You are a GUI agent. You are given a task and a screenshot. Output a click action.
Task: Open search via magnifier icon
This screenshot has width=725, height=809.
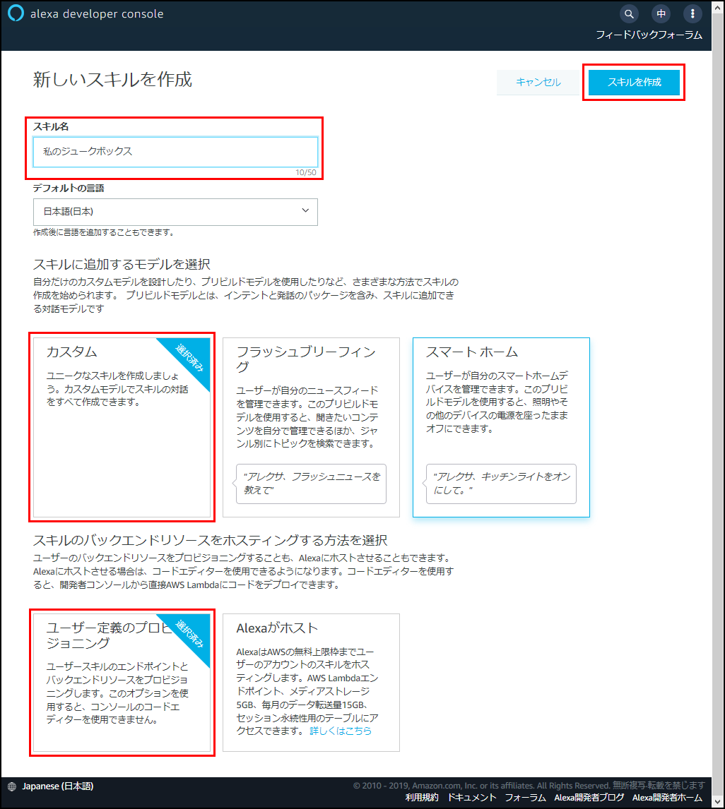tap(628, 13)
